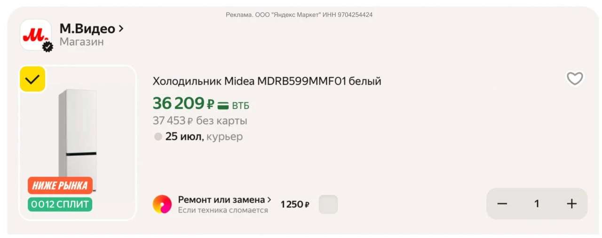Click the 0 0 12 СПЛИТ badge
Image resolution: width=602 pixels, height=238 pixels.
[60, 204]
